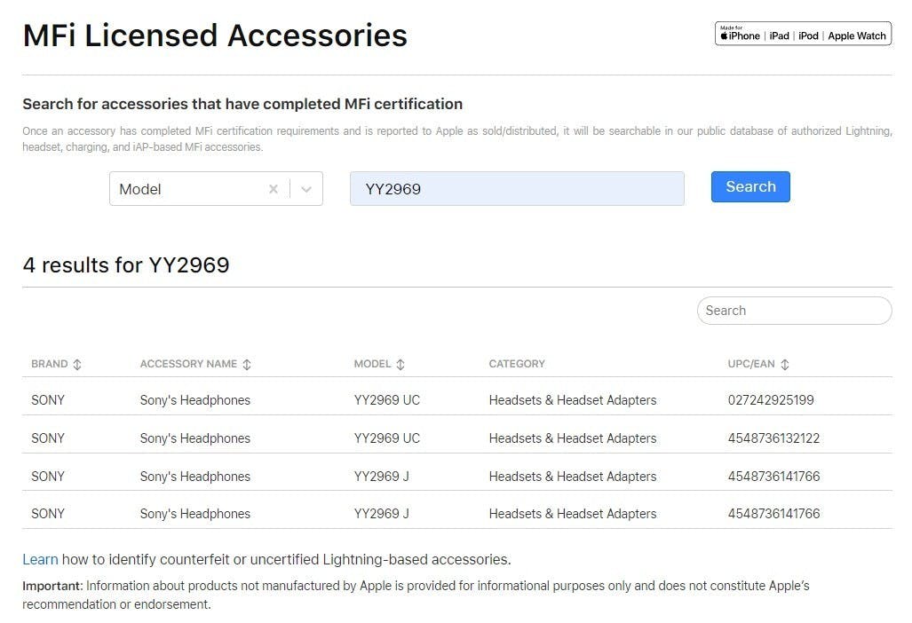Open the search type dropdown chevron
The height and width of the screenshot is (623, 912).
pyautogui.click(x=306, y=189)
